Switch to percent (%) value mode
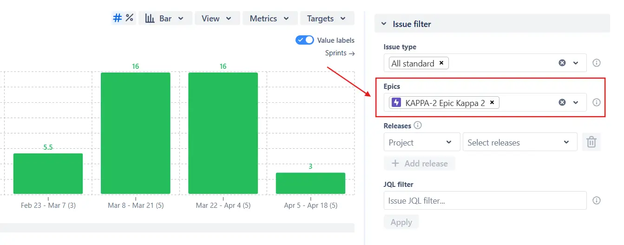 pos(130,18)
